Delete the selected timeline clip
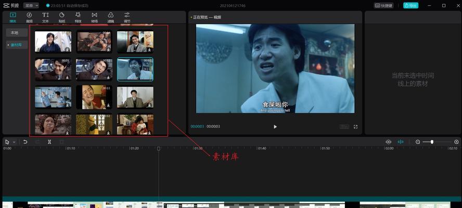This screenshot has width=462, height=208. [x=61, y=142]
